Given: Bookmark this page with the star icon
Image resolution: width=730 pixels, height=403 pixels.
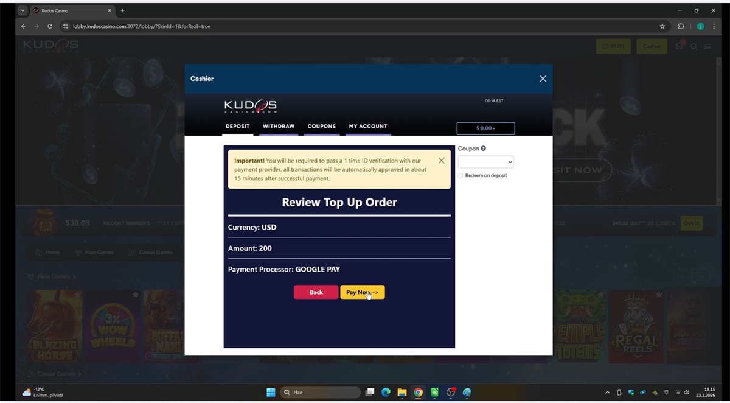Looking at the screenshot, I should click(662, 27).
